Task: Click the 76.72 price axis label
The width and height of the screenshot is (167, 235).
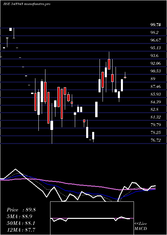Action: point(156,140)
